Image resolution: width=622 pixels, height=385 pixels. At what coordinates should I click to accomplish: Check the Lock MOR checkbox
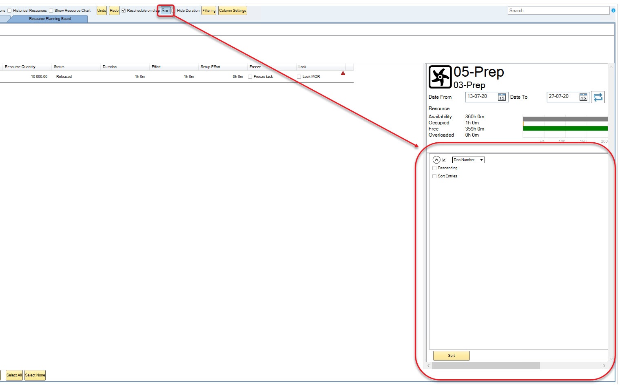point(299,77)
